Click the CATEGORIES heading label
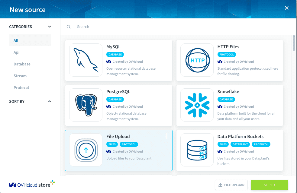Viewport: 297px width, 193px height. coord(21,27)
